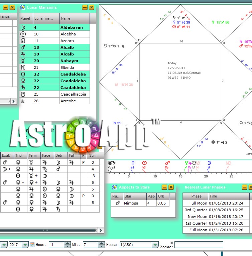
Task: Click the Hours input field
Action: point(56,245)
